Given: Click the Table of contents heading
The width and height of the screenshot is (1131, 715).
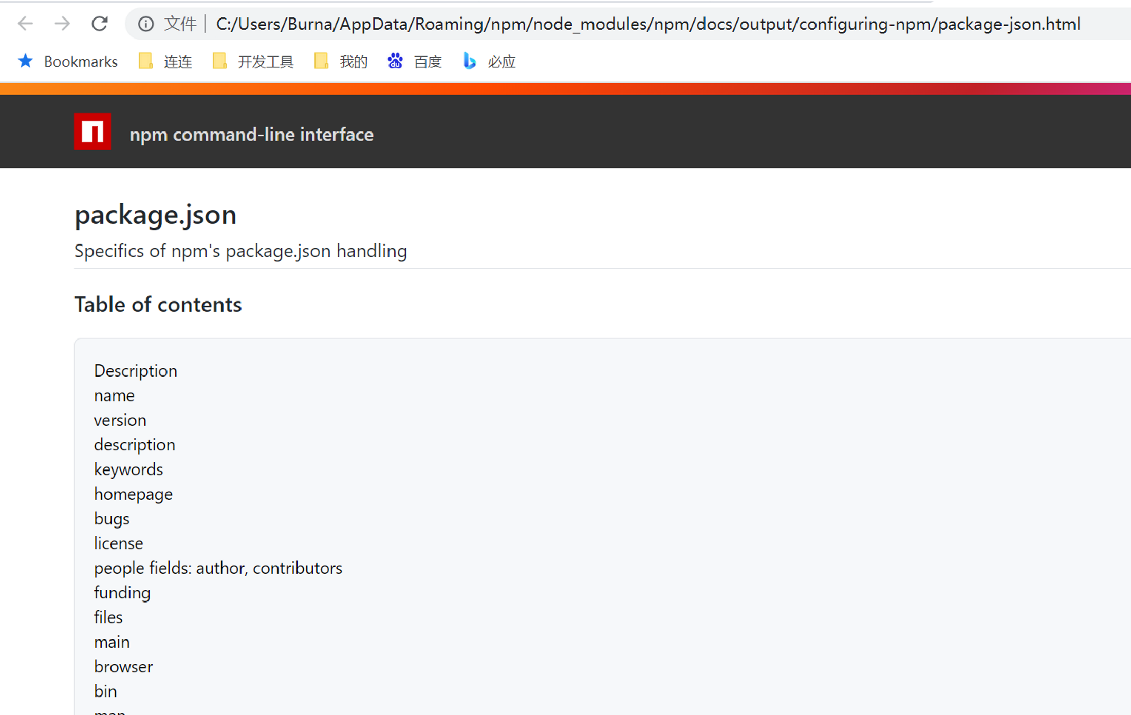Looking at the screenshot, I should tap(158, 305).
